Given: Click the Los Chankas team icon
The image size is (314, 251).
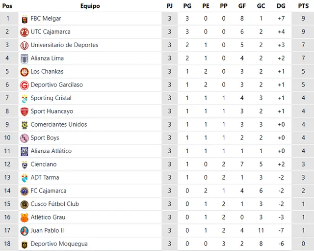Looking at the screenshot, I should (x=25, y=72).
